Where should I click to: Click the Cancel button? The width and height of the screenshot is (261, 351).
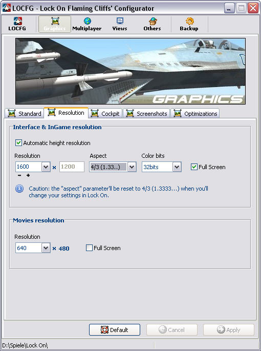(172, 329)
